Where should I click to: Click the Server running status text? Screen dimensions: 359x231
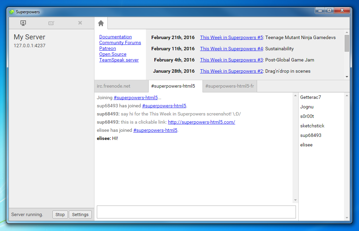[27, 215]
